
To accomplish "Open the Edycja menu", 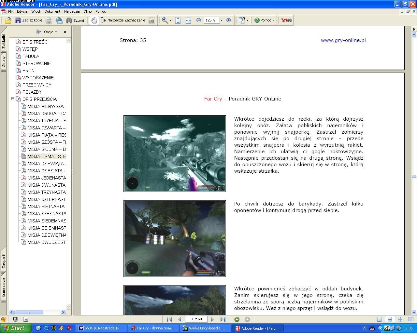I will pyautogui.click(x=22, y=11).
